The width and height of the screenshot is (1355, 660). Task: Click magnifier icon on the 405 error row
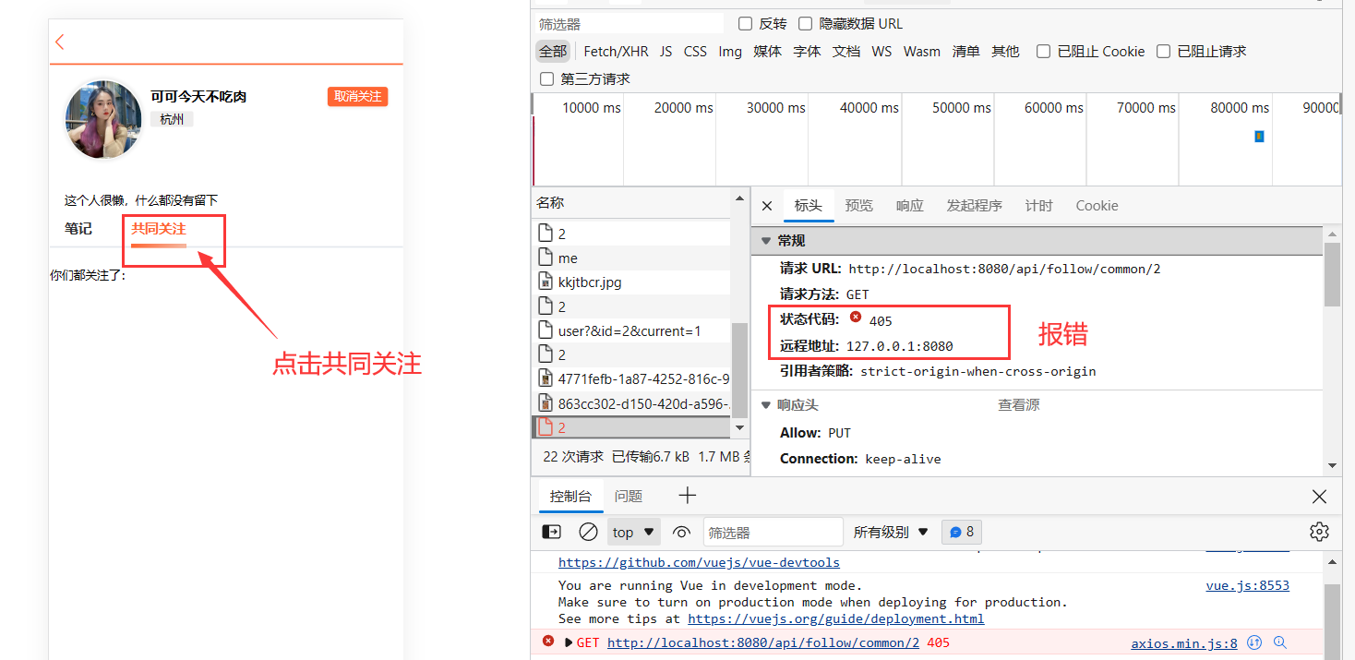[1280, 642]
